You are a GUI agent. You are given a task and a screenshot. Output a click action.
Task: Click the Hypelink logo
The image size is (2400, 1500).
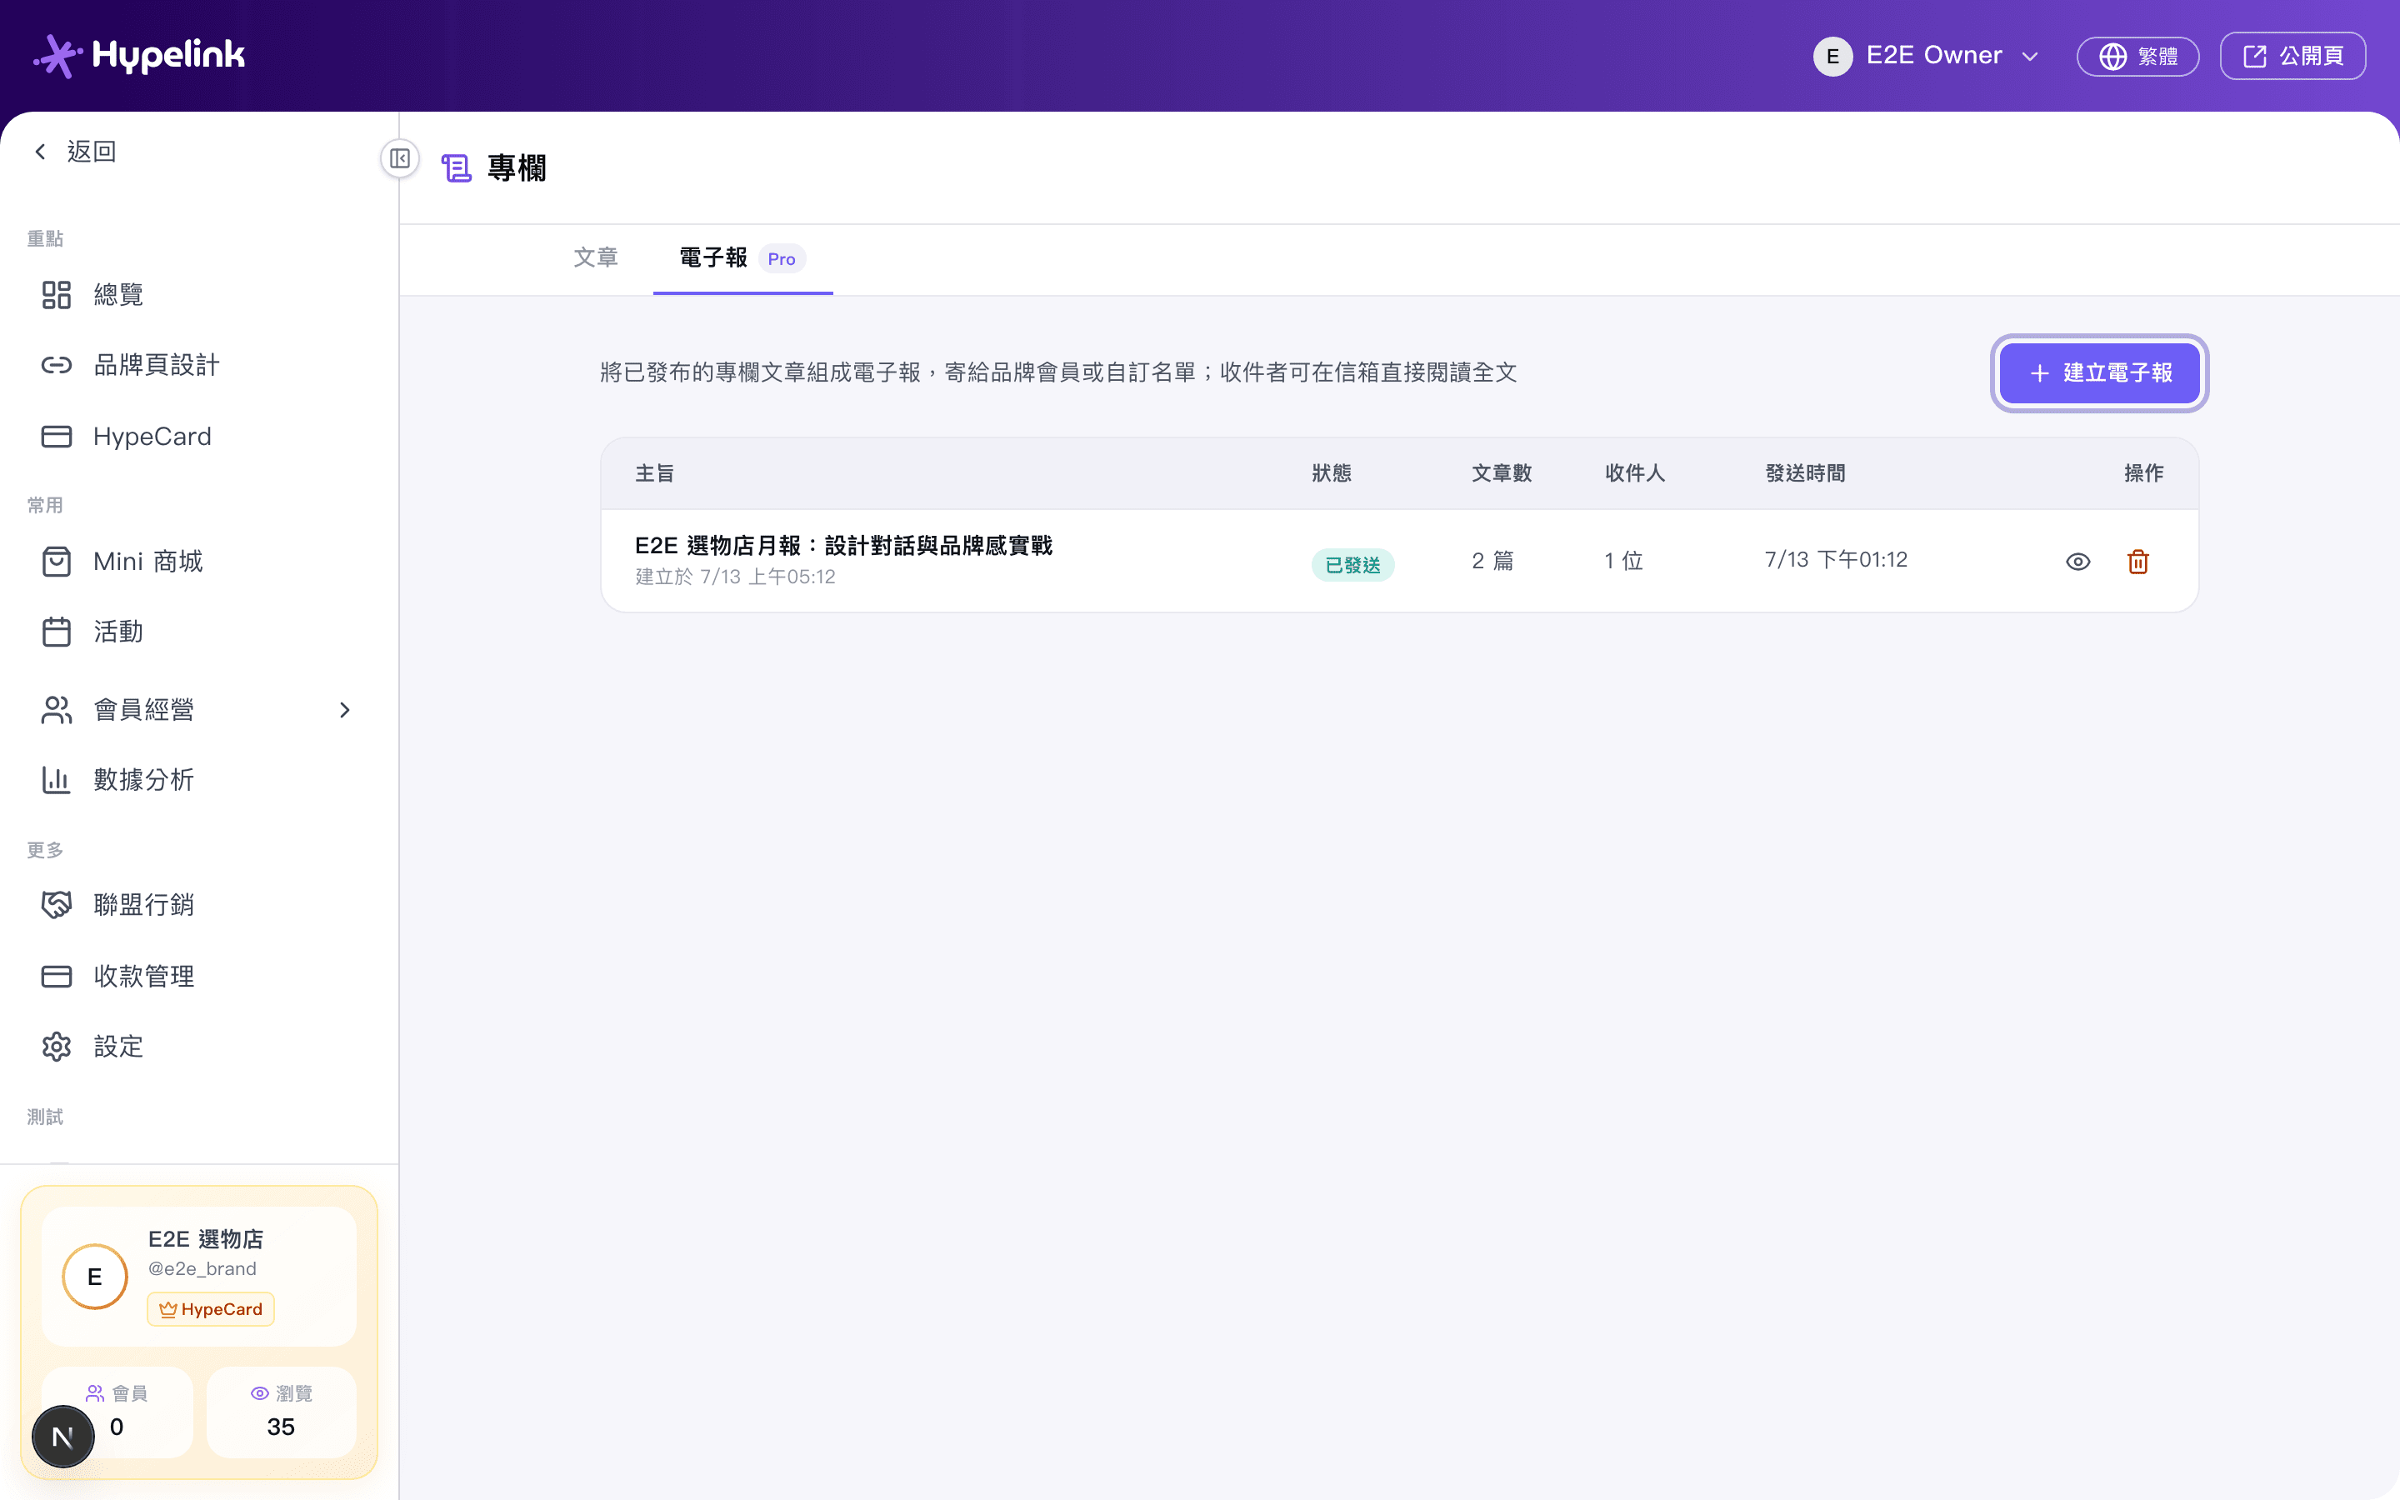139,56
